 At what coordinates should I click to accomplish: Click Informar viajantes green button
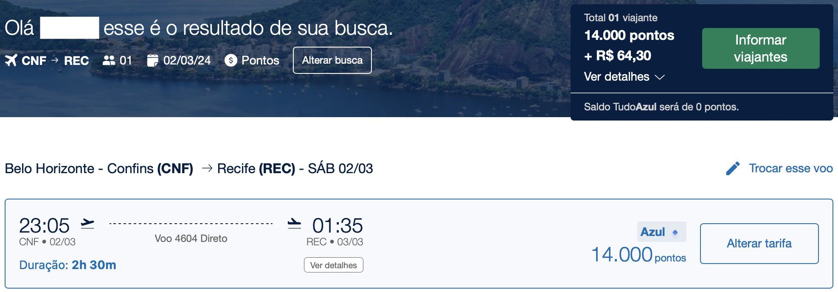(761, 48)
